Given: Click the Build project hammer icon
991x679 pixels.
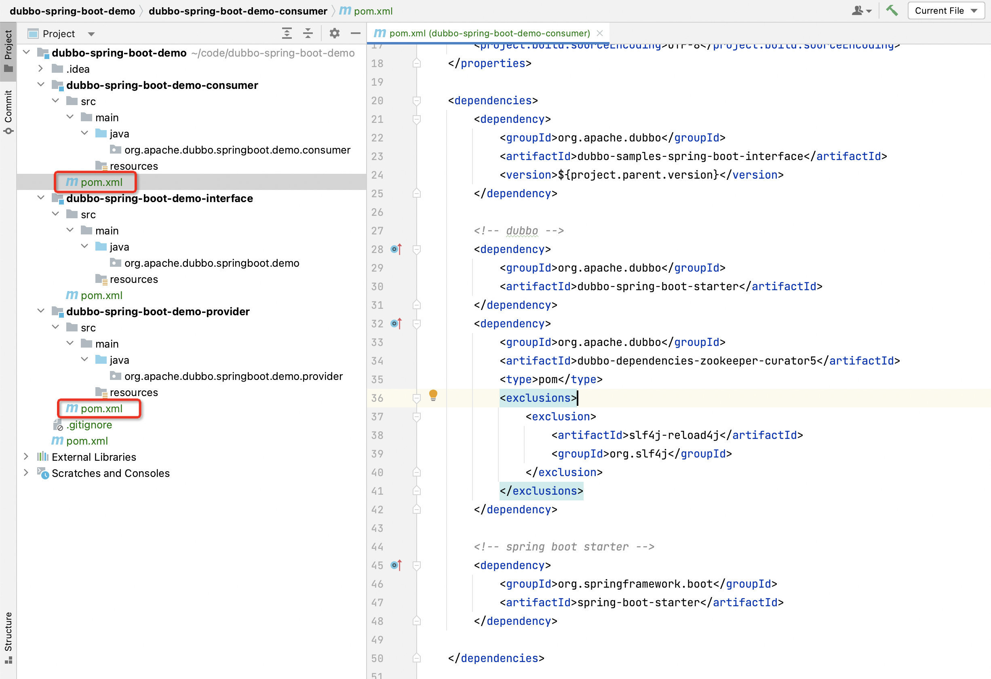Looking at the screenshot, I should (x=892, y=11).
